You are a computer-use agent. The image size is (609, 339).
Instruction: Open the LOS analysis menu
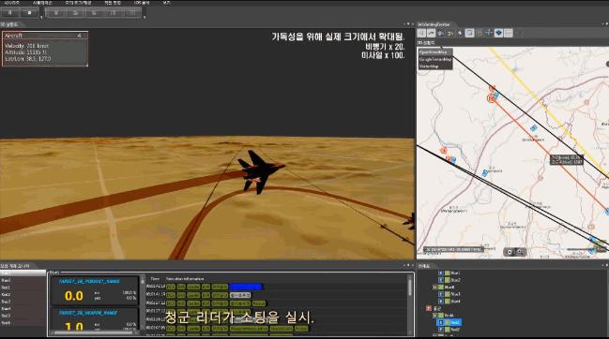tap(142, 3)
